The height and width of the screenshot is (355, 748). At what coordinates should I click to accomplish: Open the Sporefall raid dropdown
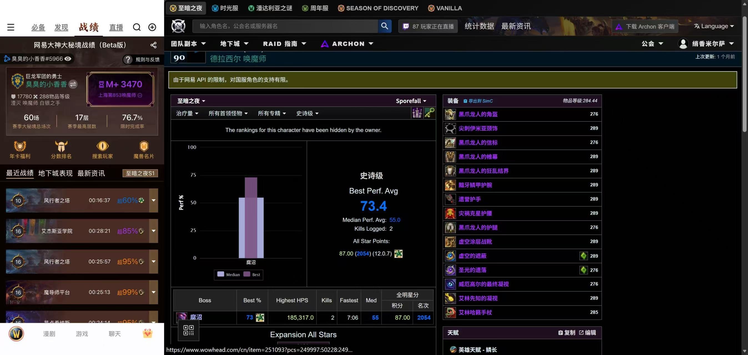click(411, 101)
